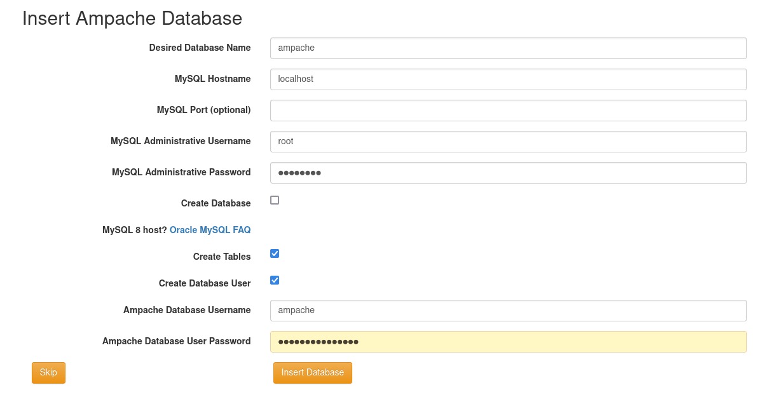Uncheck the Create Tables checkbox

275,253
